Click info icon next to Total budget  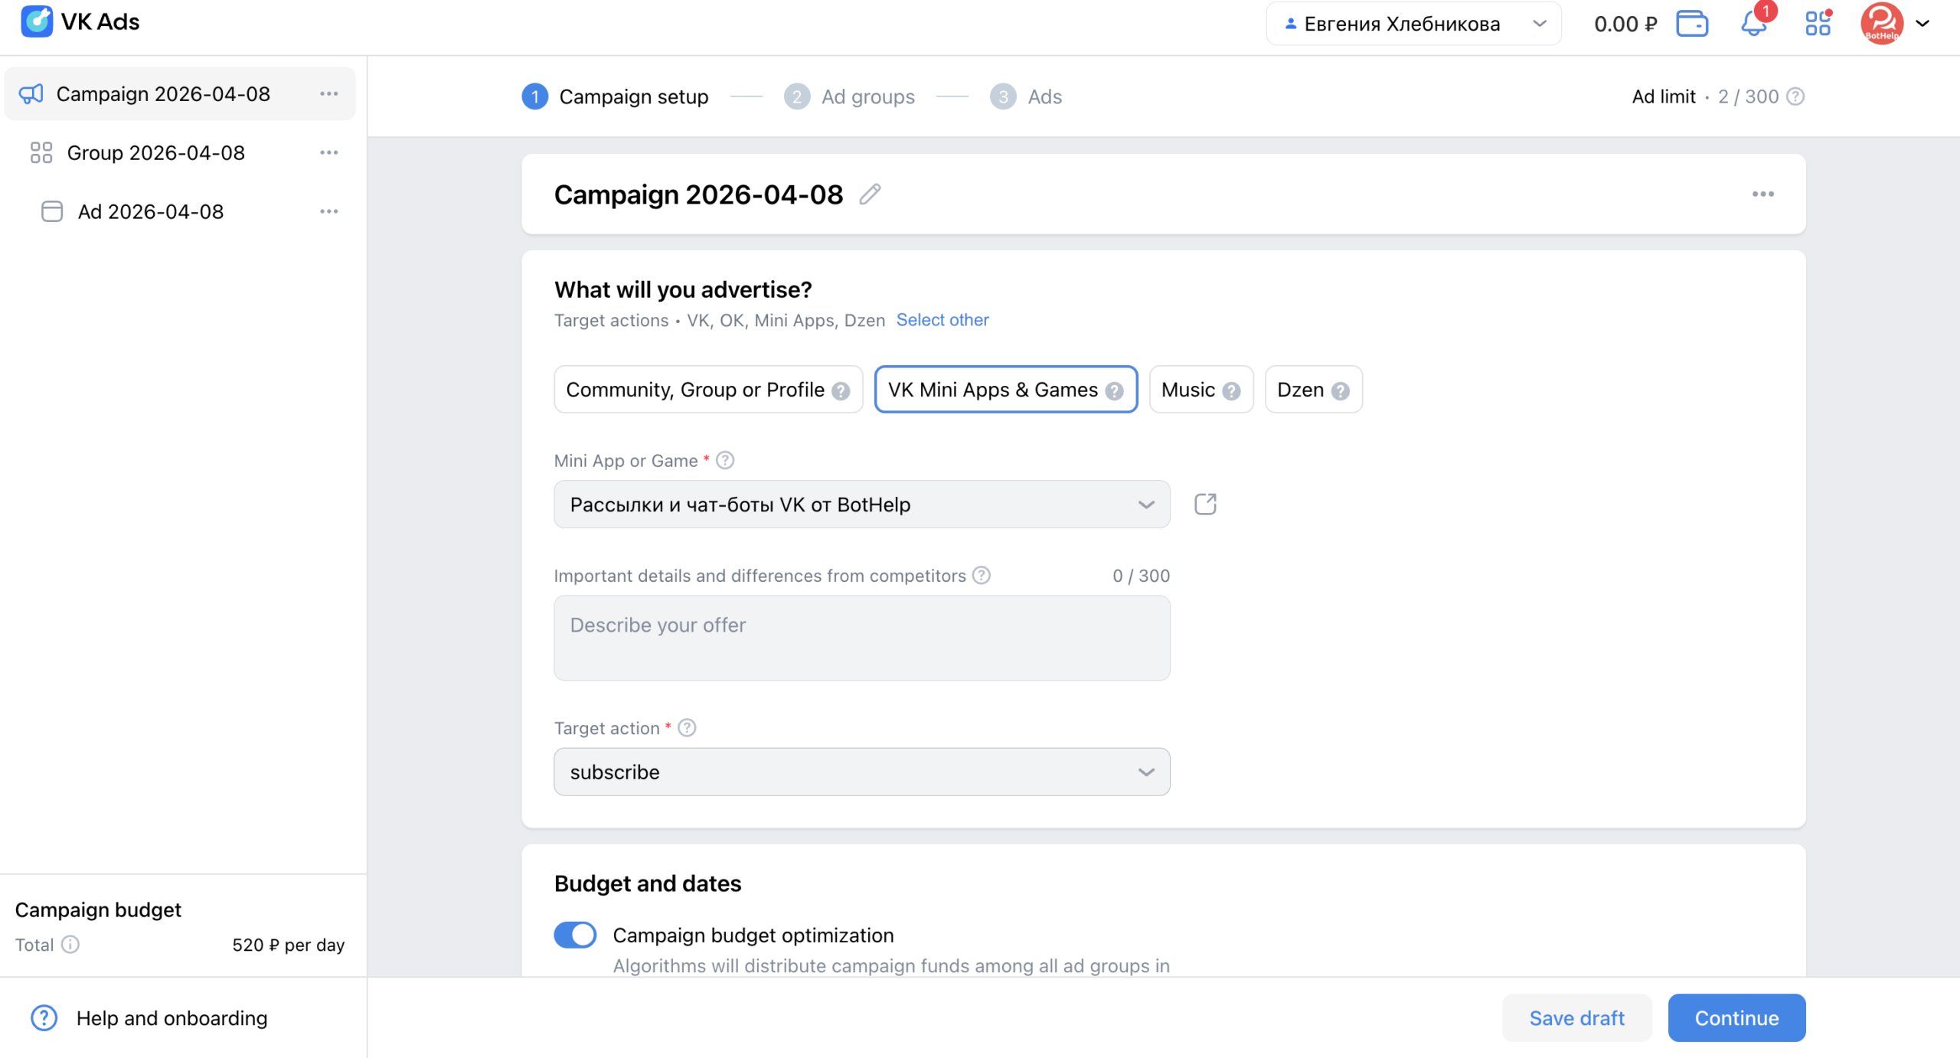point(70,944)
